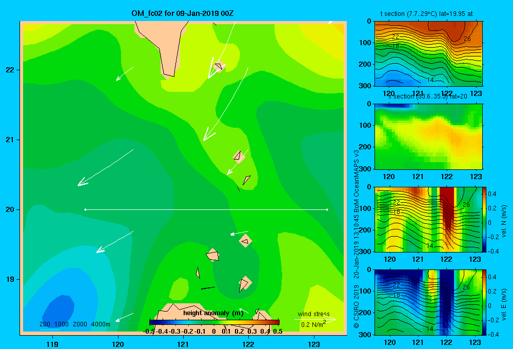513x349 pixels.
Task: Click longitude label 121 on main map axis
Action: [183, 344]
